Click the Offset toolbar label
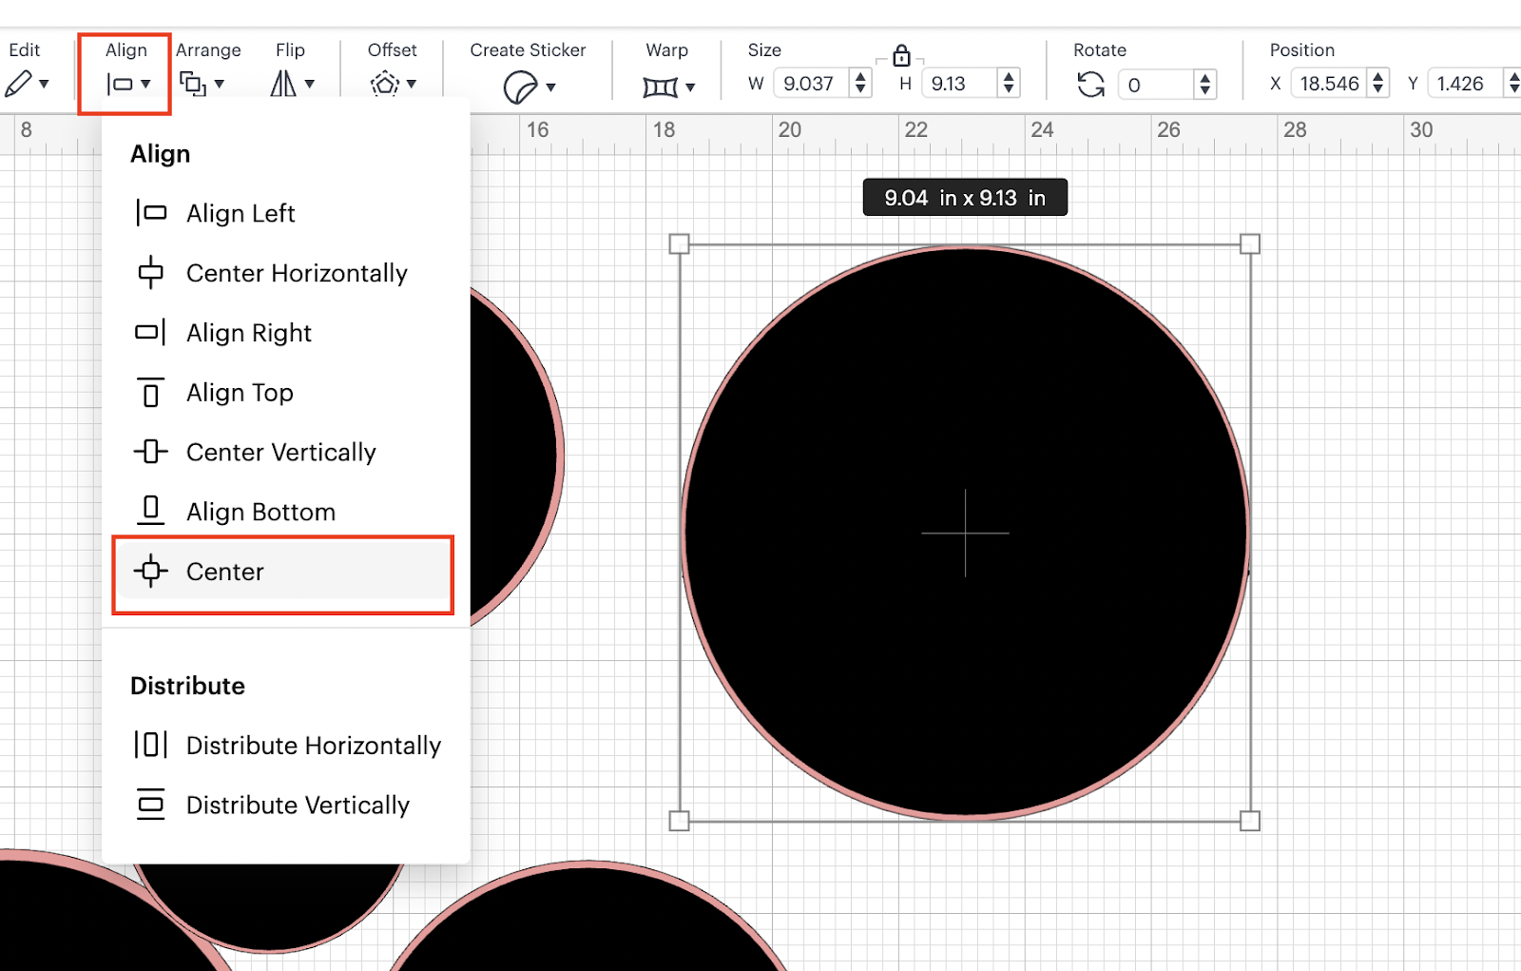The image size is (1521, 971). pyautogui.click(x=393, y=50)
